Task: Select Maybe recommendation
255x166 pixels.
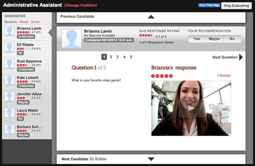Action: click(x=214, y=39)
